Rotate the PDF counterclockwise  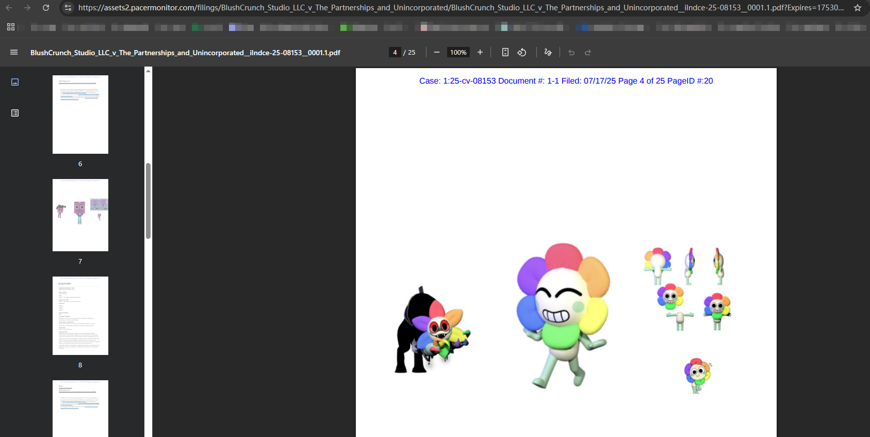(522, 52)
